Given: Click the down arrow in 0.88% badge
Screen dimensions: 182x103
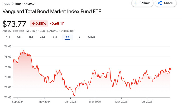Looking at the screenshot, I should [x=33, y=24].
